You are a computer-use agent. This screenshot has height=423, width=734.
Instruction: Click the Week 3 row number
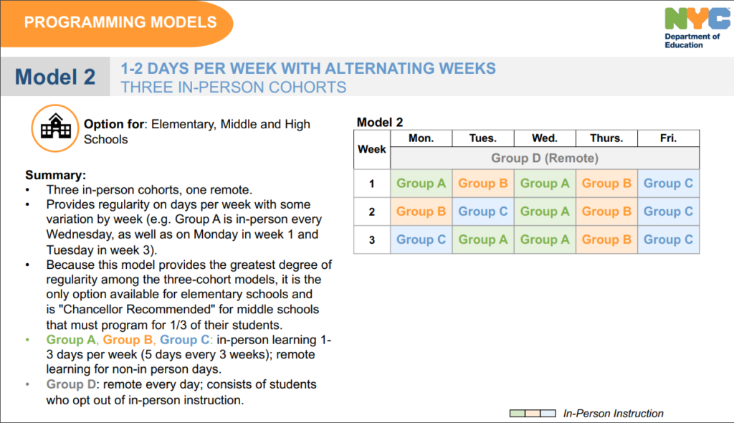pyautogui.click(x=371, y=239)
